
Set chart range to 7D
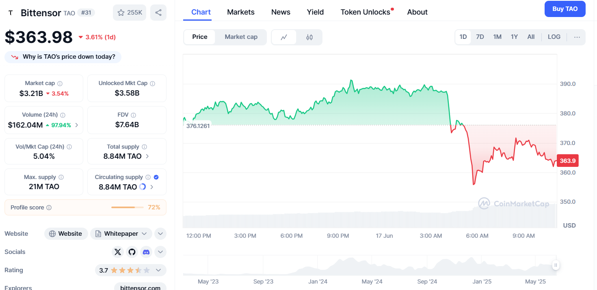point(480,37)
